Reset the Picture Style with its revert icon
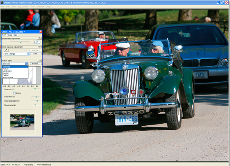Image resolution: width=230 pixels, height=166 pixels. pyautogui.click(x=40, y=61)
